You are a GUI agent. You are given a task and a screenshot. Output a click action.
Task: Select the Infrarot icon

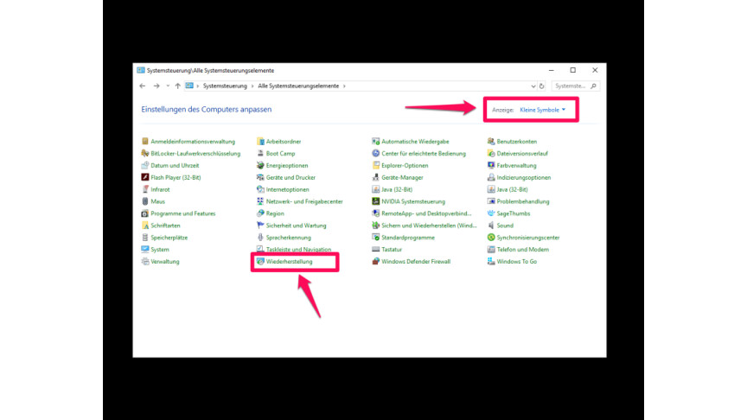(145, 189)
